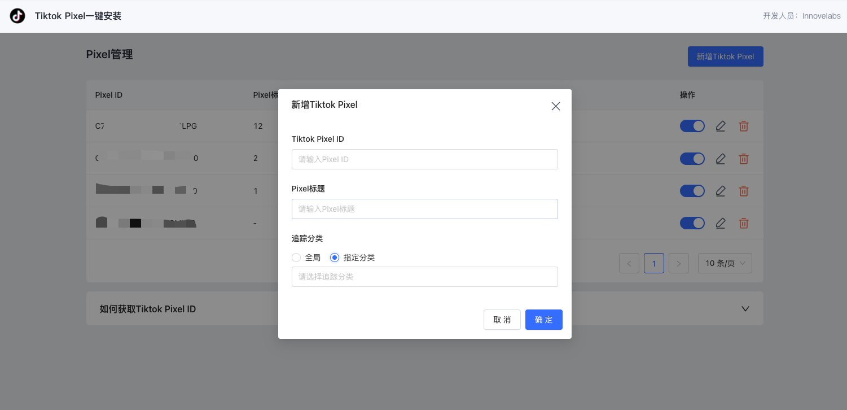
Task: Click the Pixel ID column header
Action: tap(109, 95)
